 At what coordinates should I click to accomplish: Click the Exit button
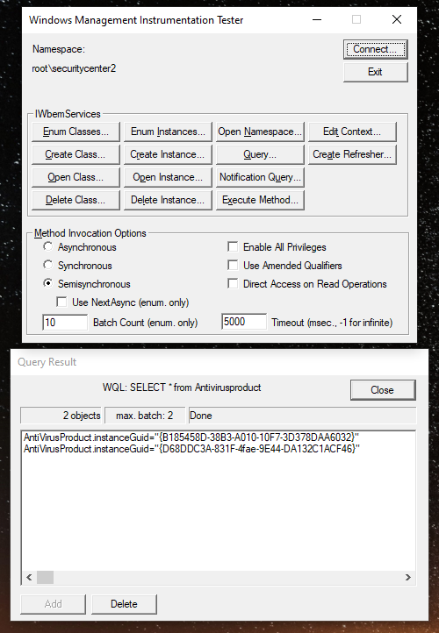(375, 72)
